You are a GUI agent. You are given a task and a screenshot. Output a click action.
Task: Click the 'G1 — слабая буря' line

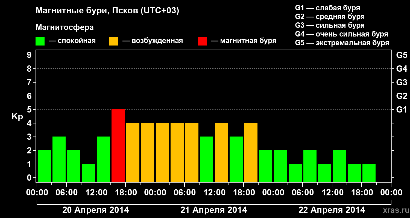tap(327, 8)
